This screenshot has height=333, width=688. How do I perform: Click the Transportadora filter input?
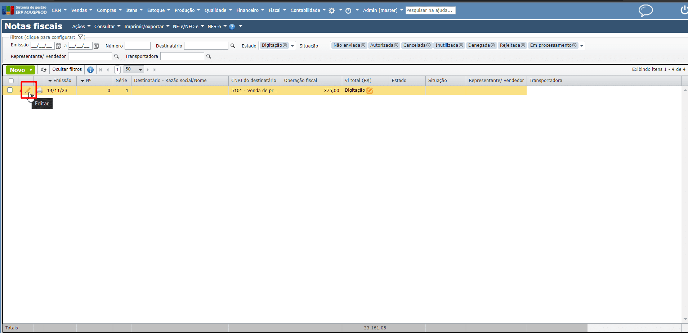[x=182, y=56]
